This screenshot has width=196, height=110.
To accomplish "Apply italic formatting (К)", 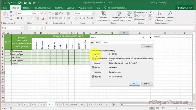I will click(21, 18).
